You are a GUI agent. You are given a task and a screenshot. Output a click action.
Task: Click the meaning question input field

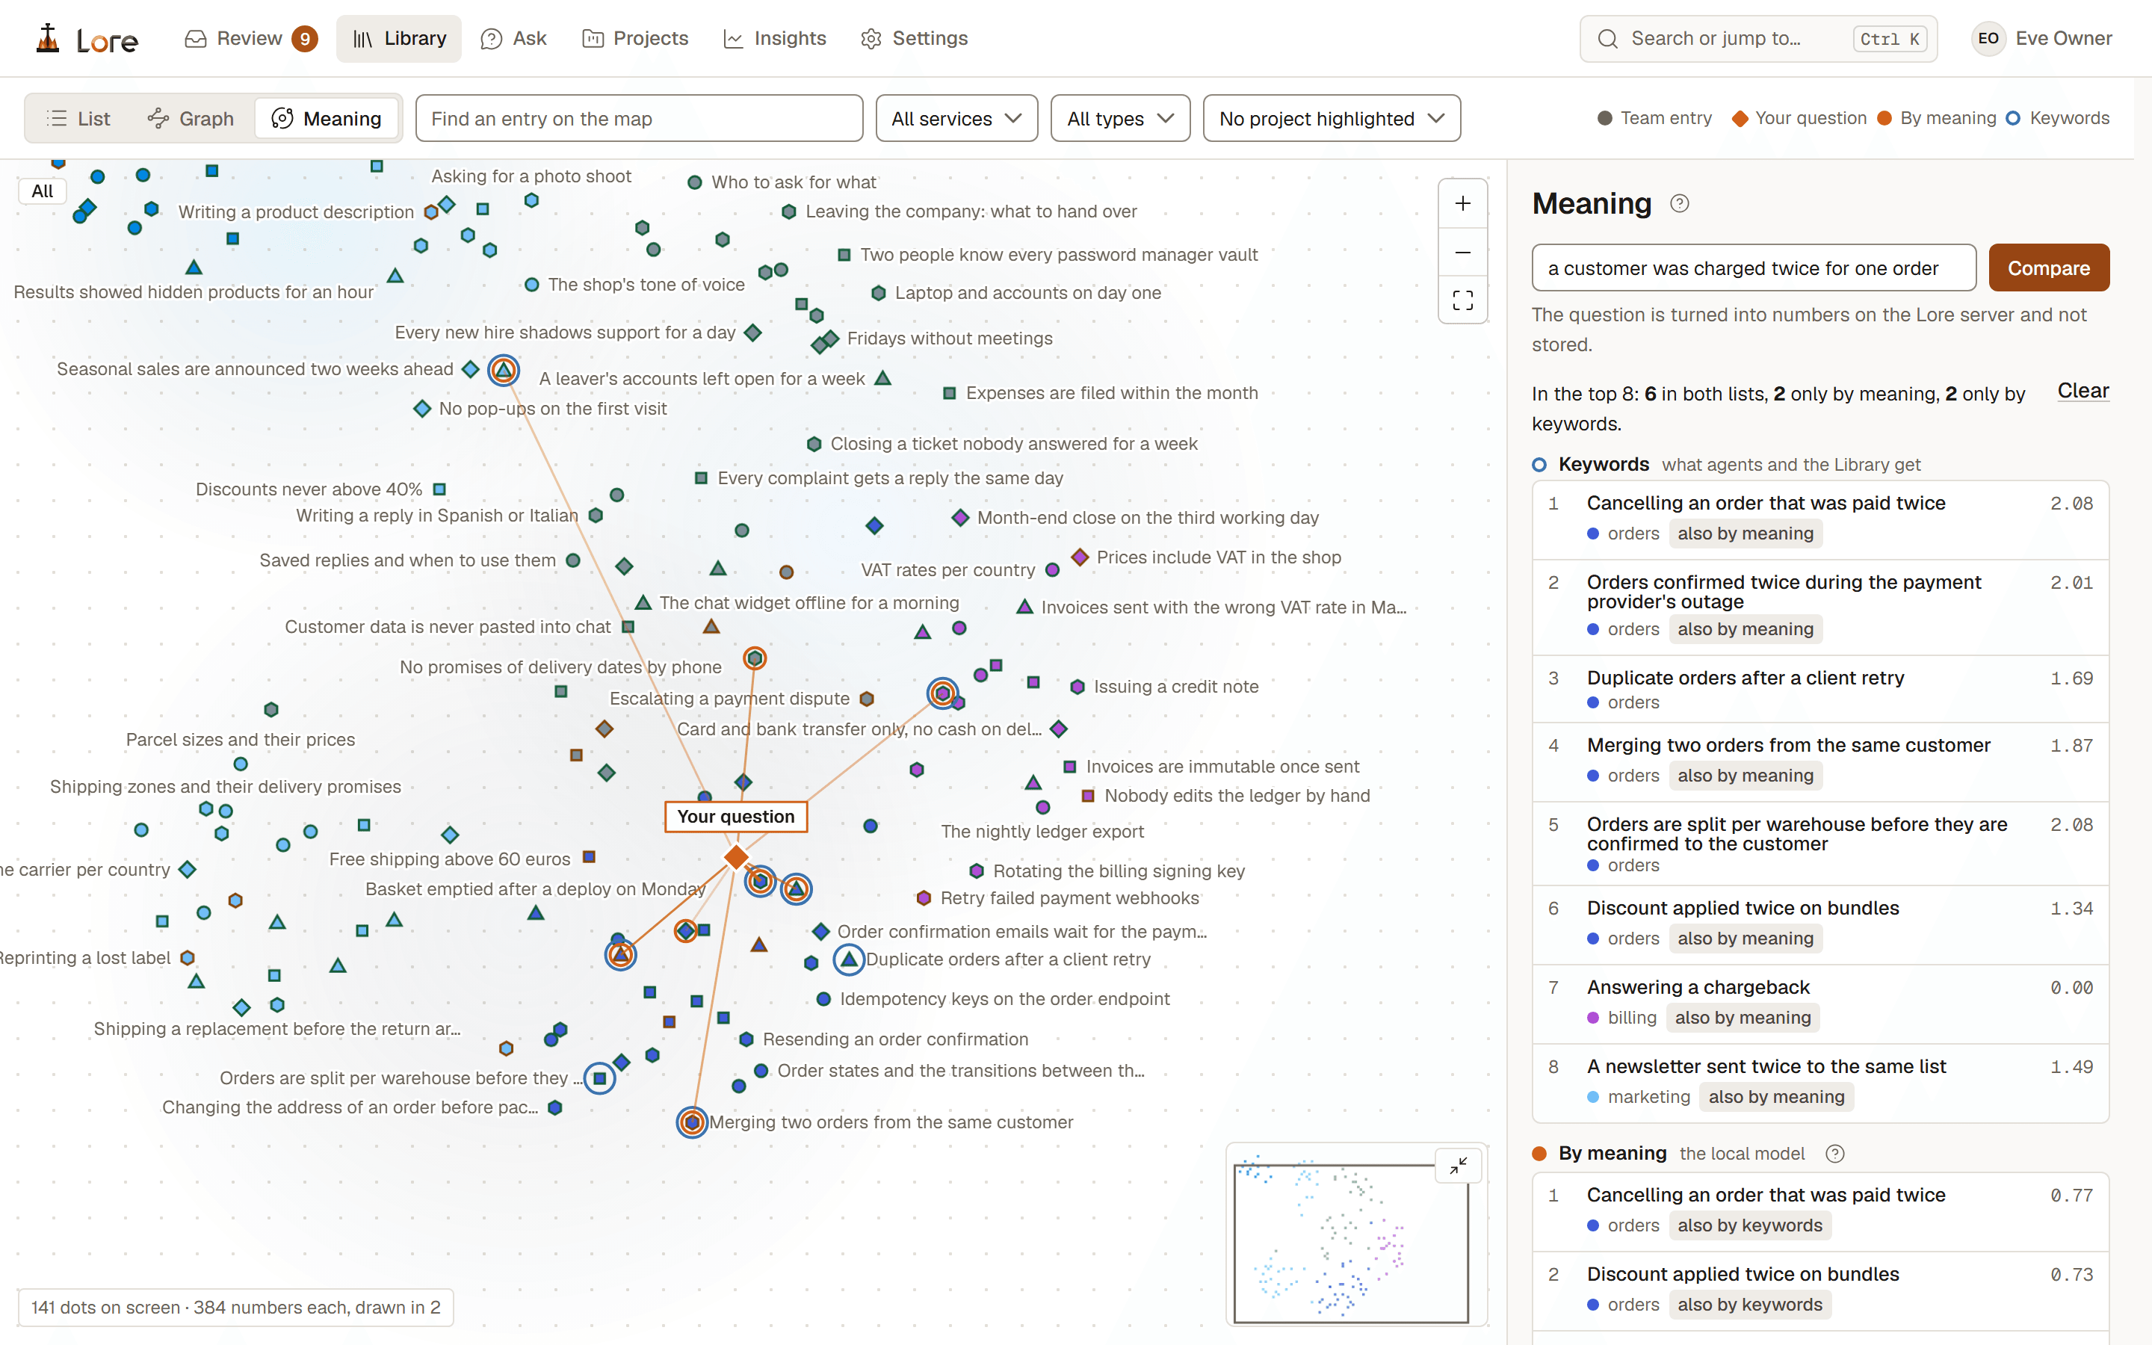(1753, 268)
